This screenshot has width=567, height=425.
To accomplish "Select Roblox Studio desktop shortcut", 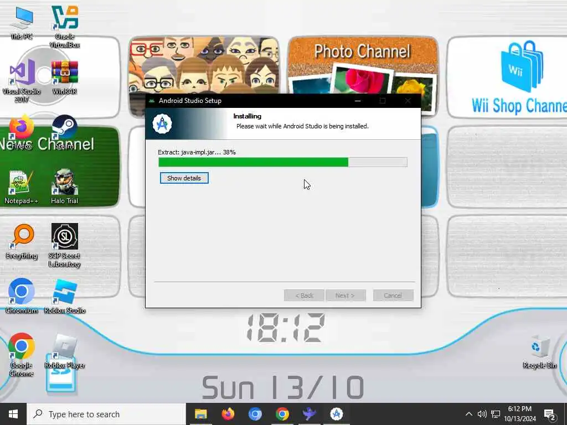I will pos(65,296).
